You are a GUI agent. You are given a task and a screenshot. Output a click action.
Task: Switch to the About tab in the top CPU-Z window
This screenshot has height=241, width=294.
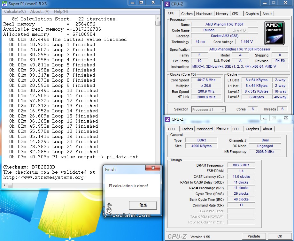tap(267, 14)
